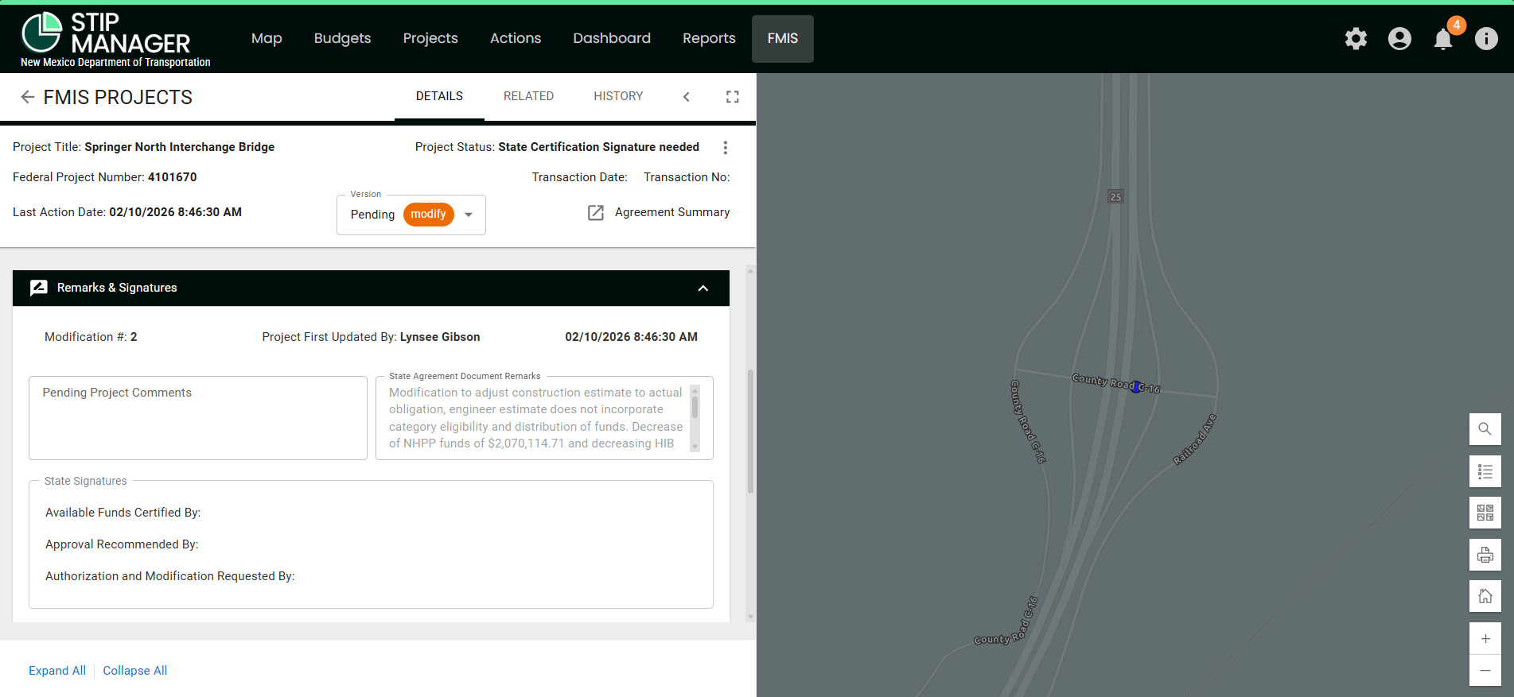Viewport: 1514px width, 697px height.
Task: Zoom in on the map
Action: 1485,638
